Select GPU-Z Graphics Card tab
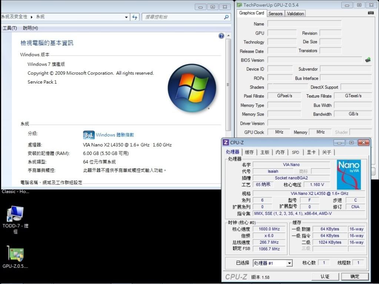 click(x=252, y=13)
